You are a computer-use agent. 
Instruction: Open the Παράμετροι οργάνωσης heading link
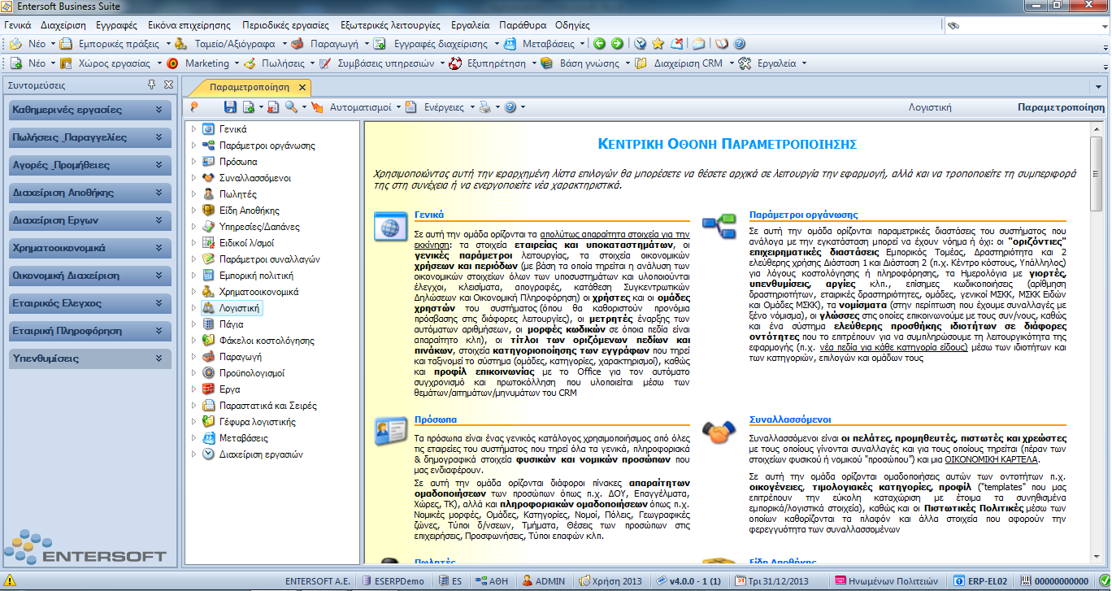pyautogui.click(x=804, y=215)
